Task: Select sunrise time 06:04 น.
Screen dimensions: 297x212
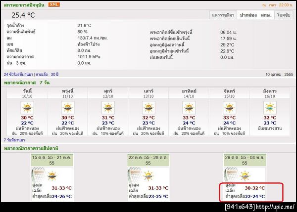Action: (228, 32)
